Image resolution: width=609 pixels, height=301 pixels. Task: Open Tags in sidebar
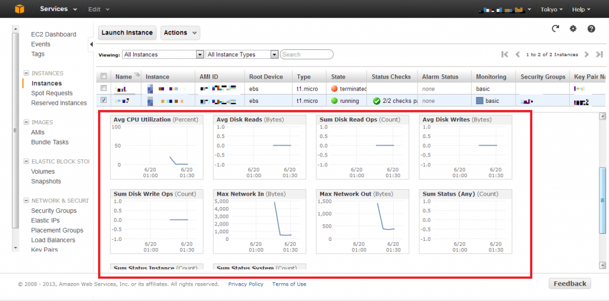(x=37, y=54)
